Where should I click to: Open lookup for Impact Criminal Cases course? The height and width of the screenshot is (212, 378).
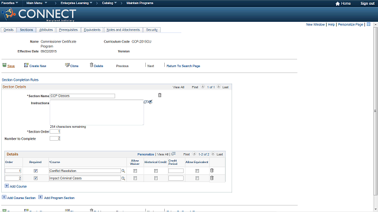pyautogui.click(x=123, y=178)
